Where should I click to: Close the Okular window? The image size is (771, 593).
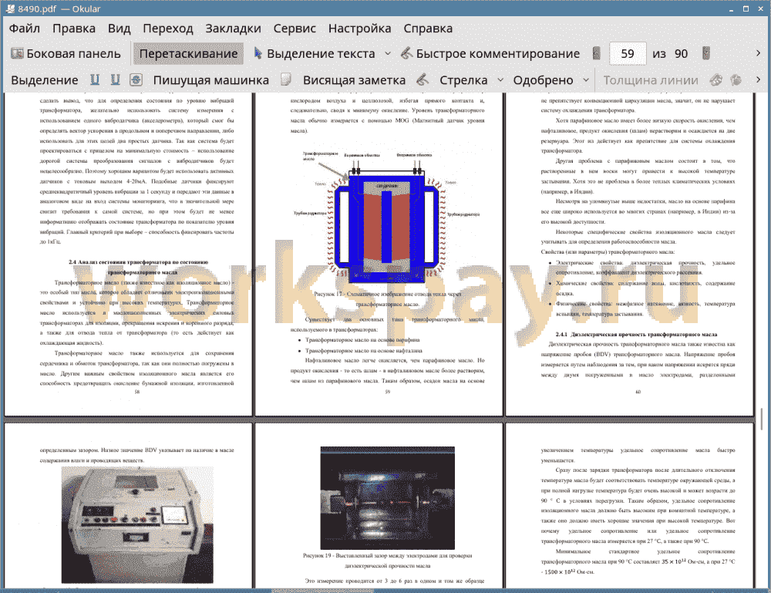click(760, 8)
